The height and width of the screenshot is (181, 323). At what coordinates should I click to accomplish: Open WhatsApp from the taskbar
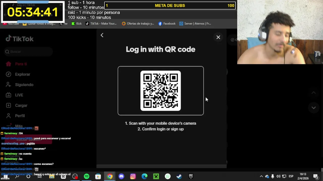168,176
